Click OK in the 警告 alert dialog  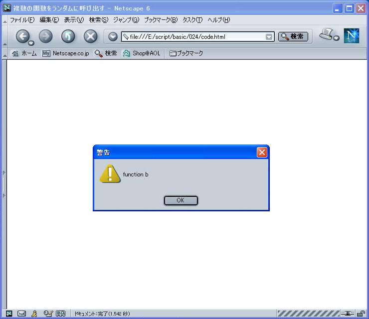[x=181, y=200]
